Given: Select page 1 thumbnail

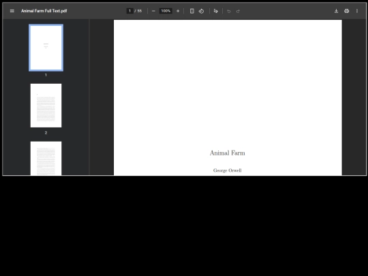Looking at the screenshot, I should [x=46, y=48].
